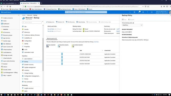Open App Services in sidebar
The height and width of the screenshot is (96, 171).
(6, 38)
